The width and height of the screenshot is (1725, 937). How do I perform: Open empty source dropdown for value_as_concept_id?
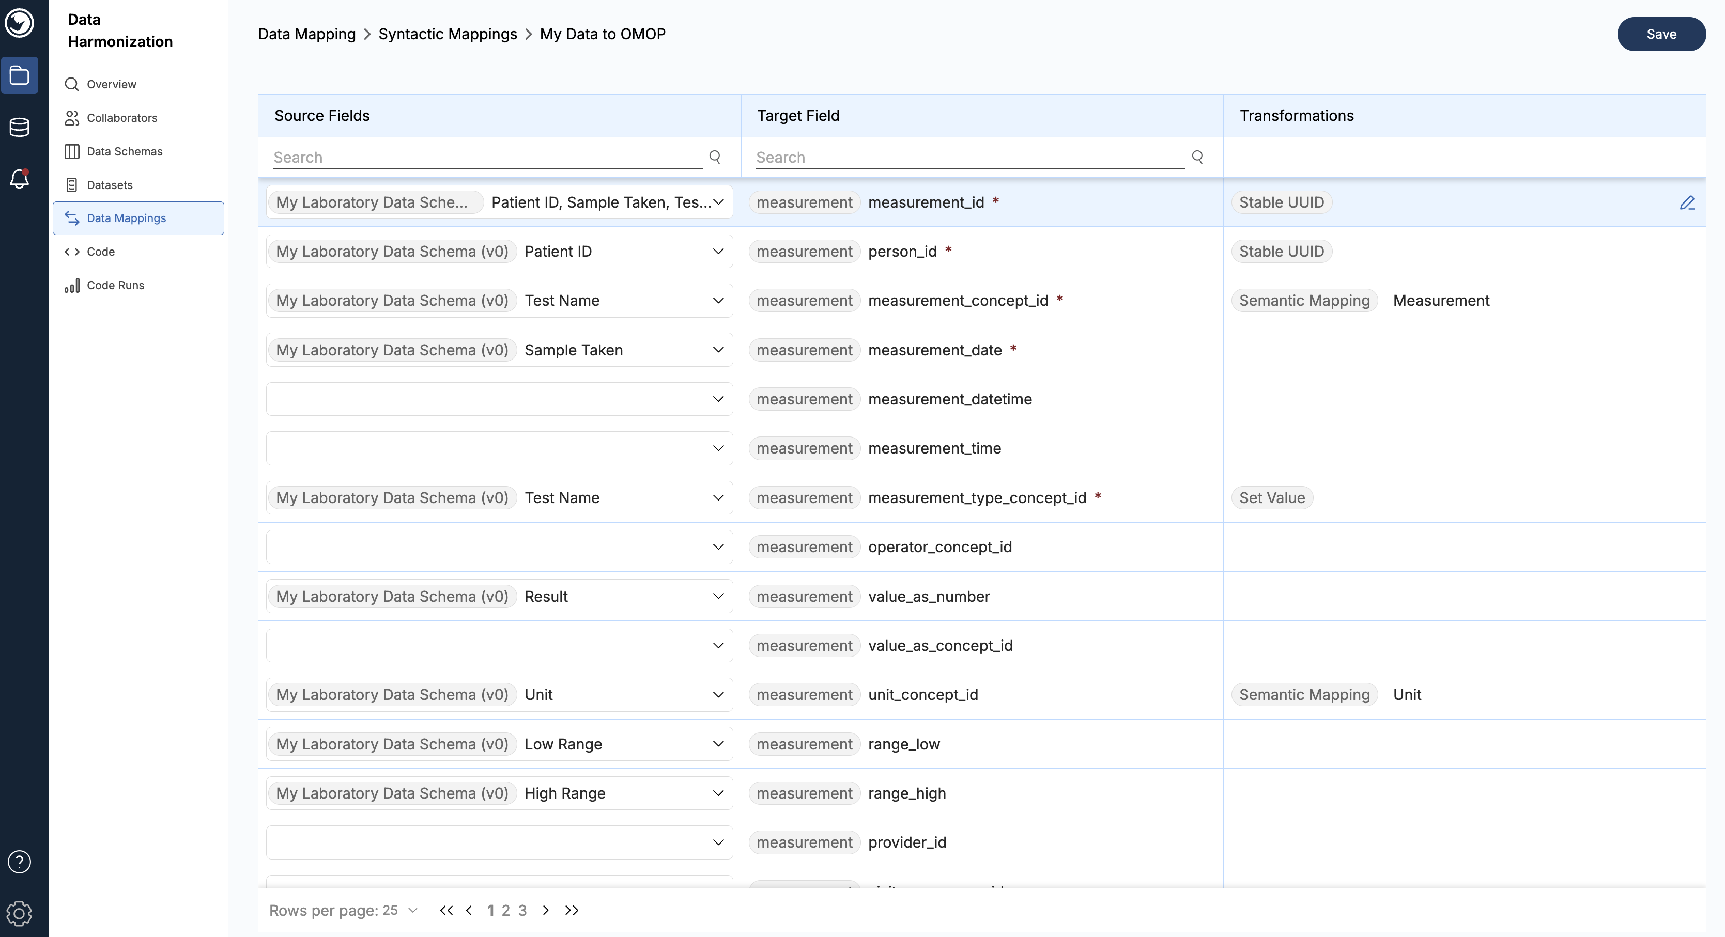point(499,645)
